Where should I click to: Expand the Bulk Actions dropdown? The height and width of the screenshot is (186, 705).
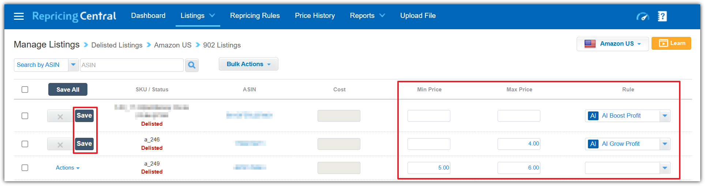(248, 64)
